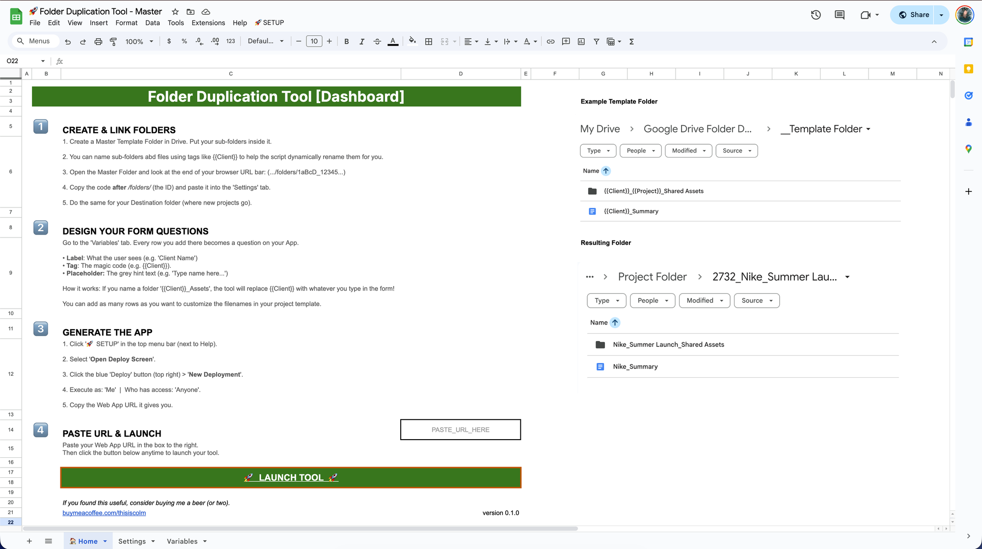Open the buymeacoffee.com/thisiscolm link

tap(104, 513)
